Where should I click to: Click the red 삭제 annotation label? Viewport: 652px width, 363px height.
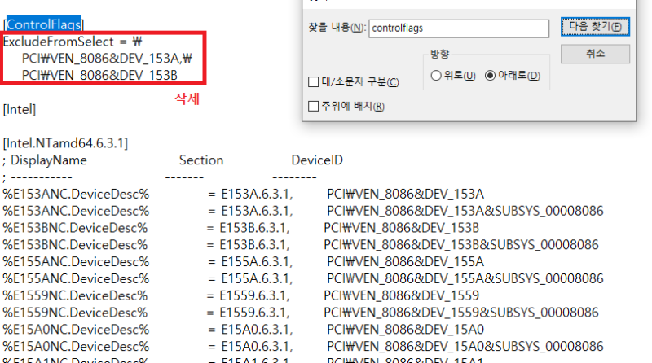(x=187, y=98)
